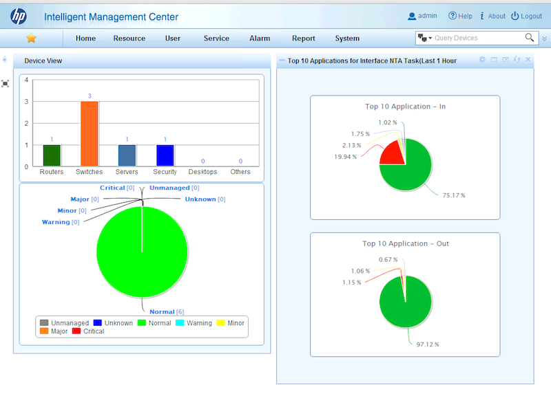
Task: Collapse the NTA panel with the minus icon
Action: click(282, 60)
